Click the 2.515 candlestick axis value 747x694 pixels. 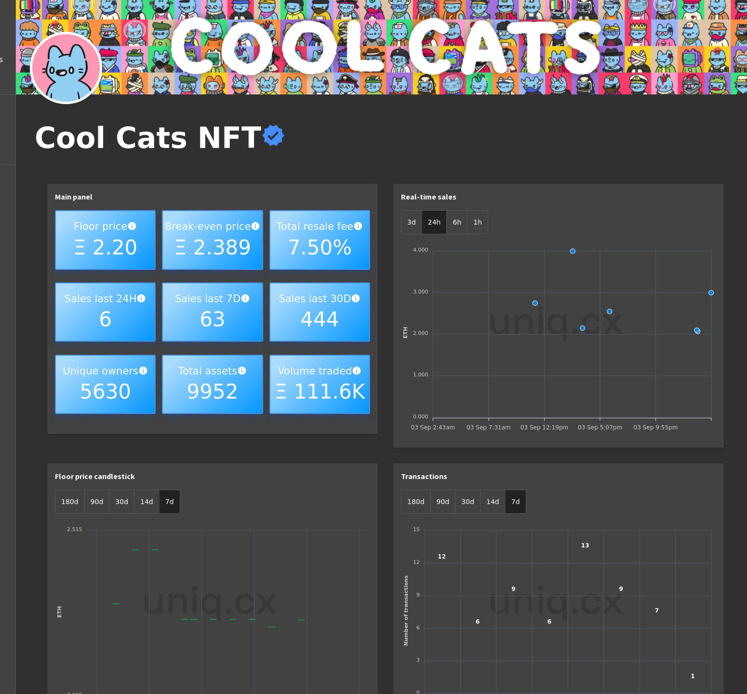pyautogui.click(x=75, y=529)
